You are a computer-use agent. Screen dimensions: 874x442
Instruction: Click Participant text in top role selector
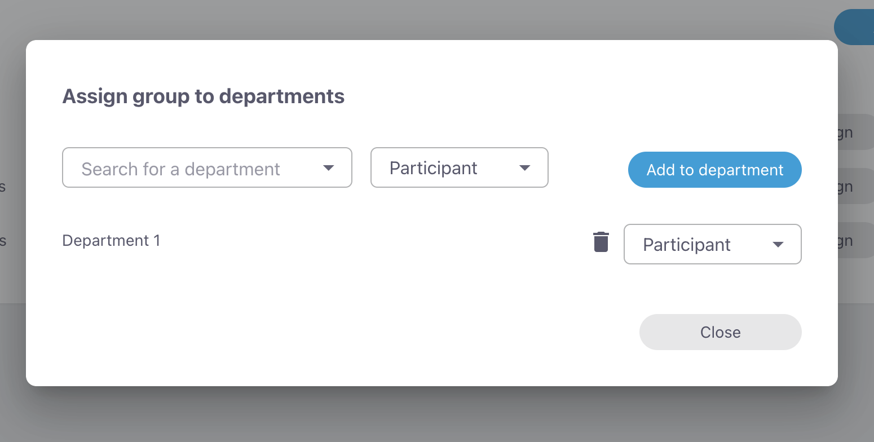point(433,168)
